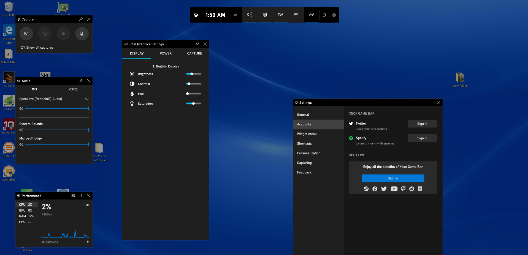Open Performance widget options icon

[73, 196]
